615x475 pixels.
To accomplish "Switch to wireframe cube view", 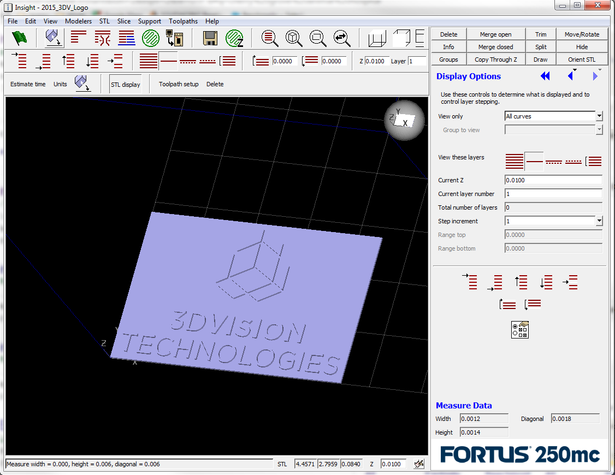I will [377, 38].
